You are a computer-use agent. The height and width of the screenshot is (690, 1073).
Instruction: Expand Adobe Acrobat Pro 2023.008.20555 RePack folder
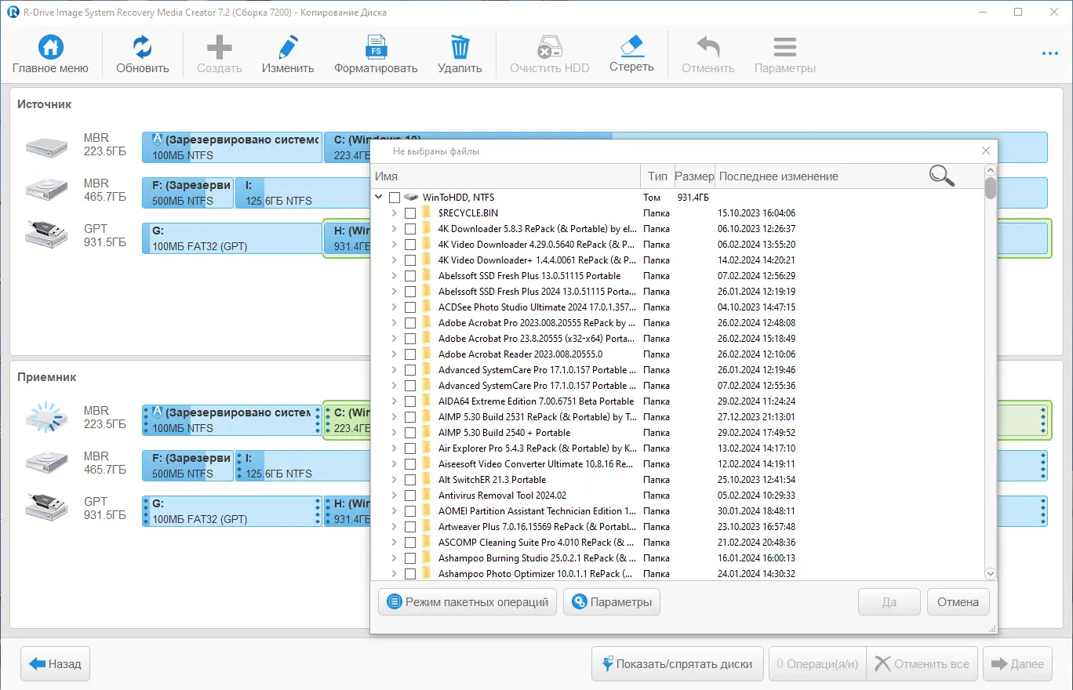[x=394, y=323]
